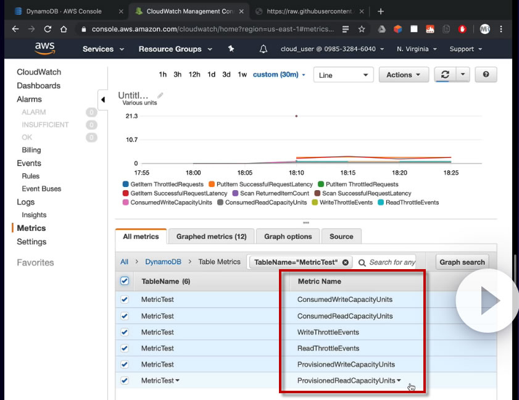Uncheck the ConsumedWriteCapacityUnits row checkbox
519x400 pixels.
tap(125, 299)
